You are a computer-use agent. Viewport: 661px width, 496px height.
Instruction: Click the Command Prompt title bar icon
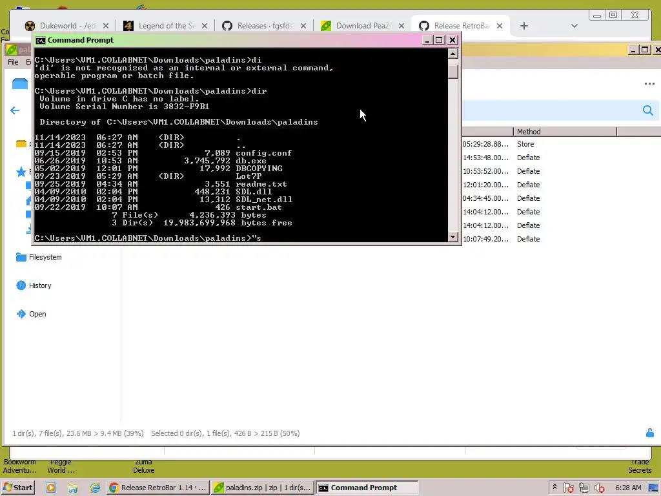tap(41, 40)
